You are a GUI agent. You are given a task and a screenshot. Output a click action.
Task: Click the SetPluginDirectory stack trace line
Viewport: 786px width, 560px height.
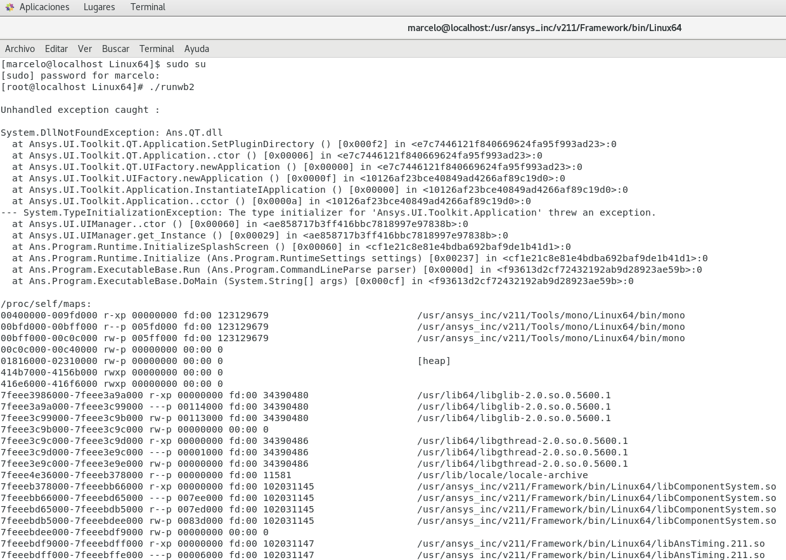(x=314, y=144)
